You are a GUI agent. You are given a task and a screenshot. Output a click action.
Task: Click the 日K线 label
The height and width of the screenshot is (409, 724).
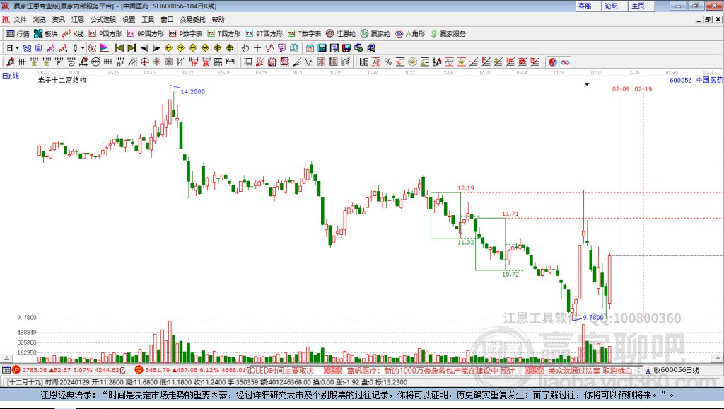click(11, 76)
